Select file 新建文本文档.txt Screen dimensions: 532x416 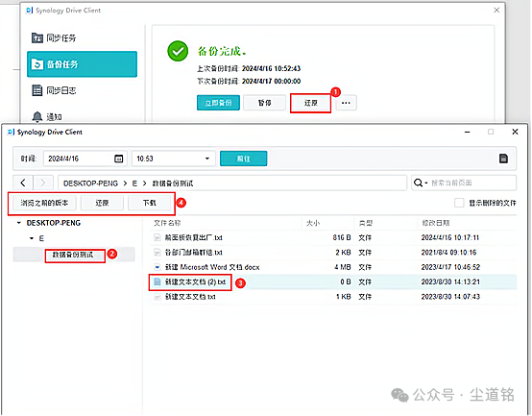point(190,297)
